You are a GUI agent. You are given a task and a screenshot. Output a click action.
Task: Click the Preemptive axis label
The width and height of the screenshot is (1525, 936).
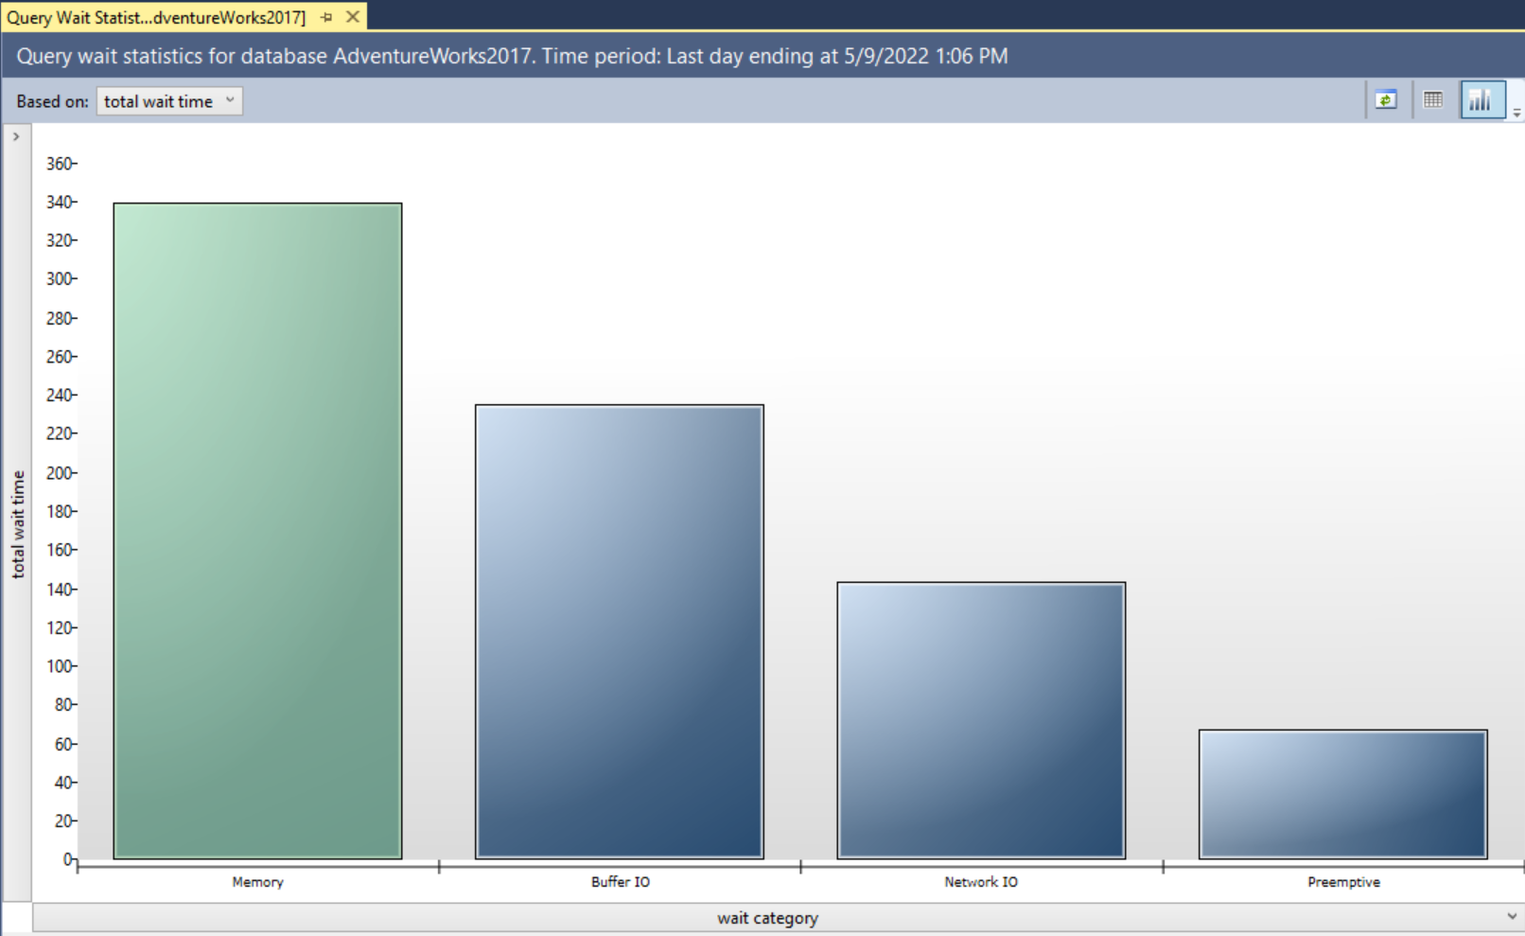(1343, 881)
